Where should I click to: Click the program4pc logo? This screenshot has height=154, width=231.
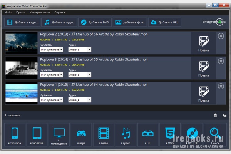214,22
